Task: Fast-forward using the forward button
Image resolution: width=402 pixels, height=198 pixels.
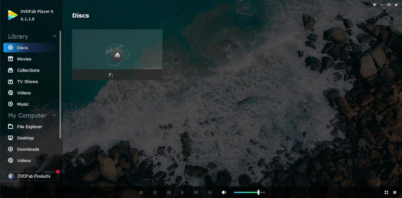Action: 196,192
